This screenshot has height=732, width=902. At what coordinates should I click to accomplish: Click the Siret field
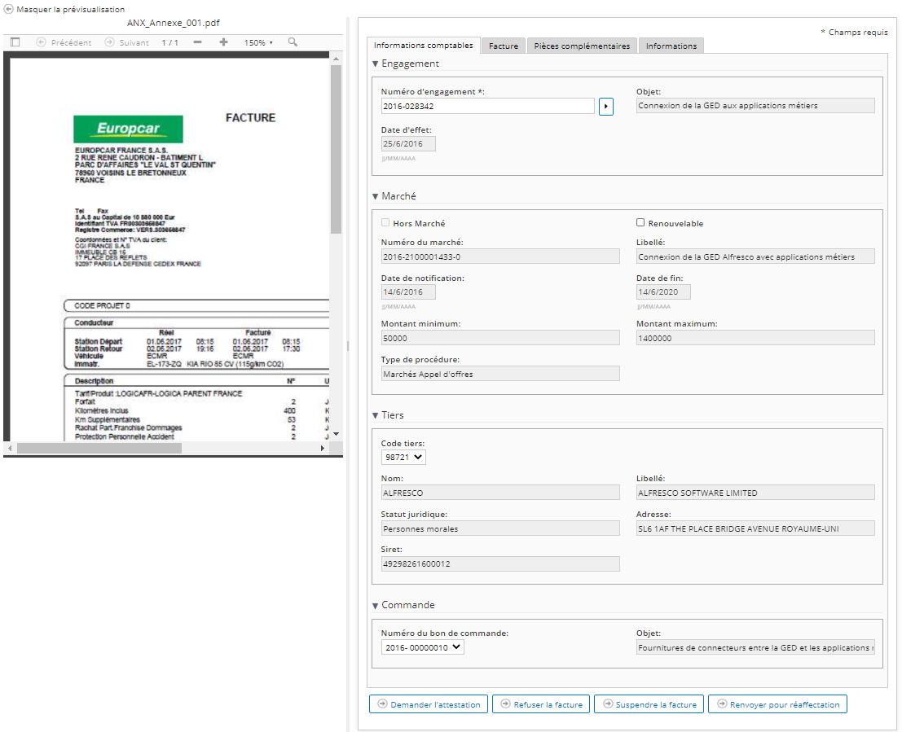tap(500, 564)
